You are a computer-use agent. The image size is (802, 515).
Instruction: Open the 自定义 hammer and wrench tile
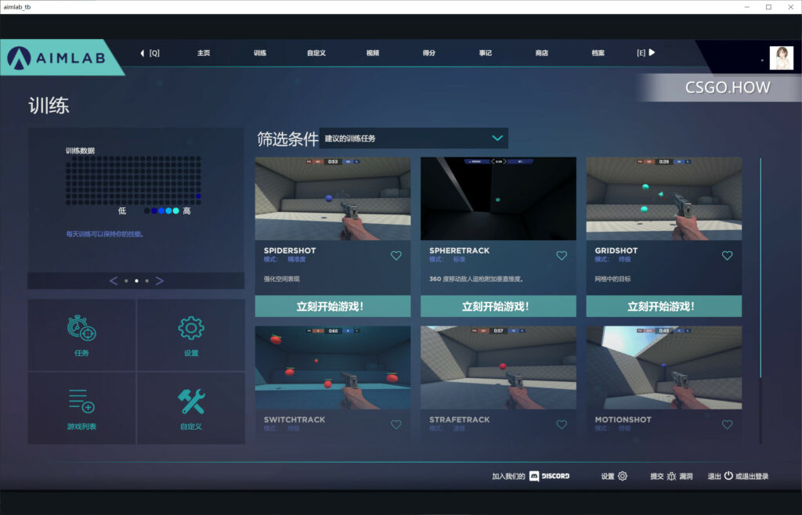point(191,408)
